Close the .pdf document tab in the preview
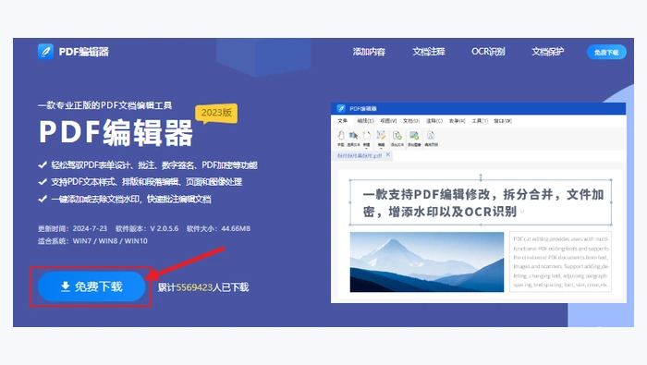Image resolution: width=647 pixels, height=365 pixels. pos(388,154)
